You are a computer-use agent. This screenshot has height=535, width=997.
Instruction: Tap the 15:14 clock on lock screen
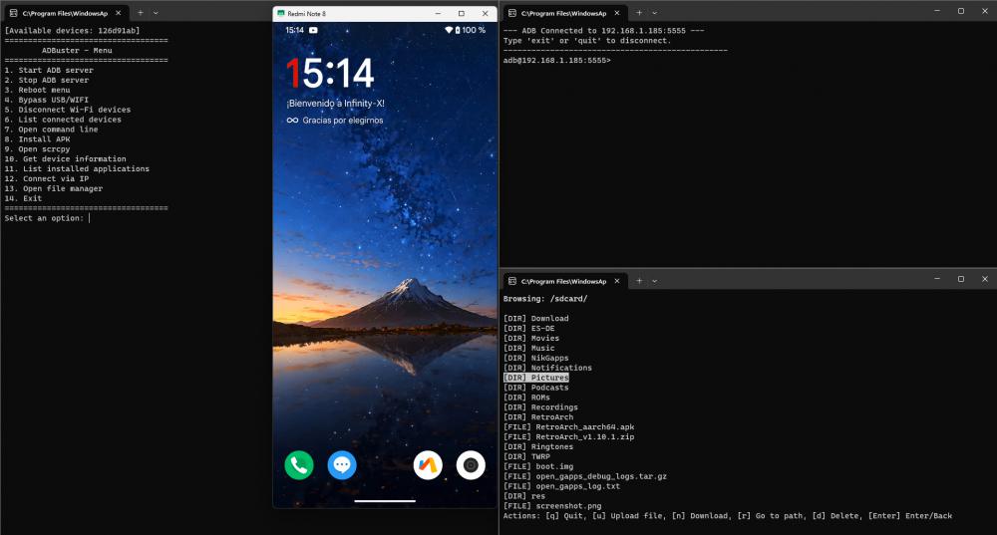point(330,73)
